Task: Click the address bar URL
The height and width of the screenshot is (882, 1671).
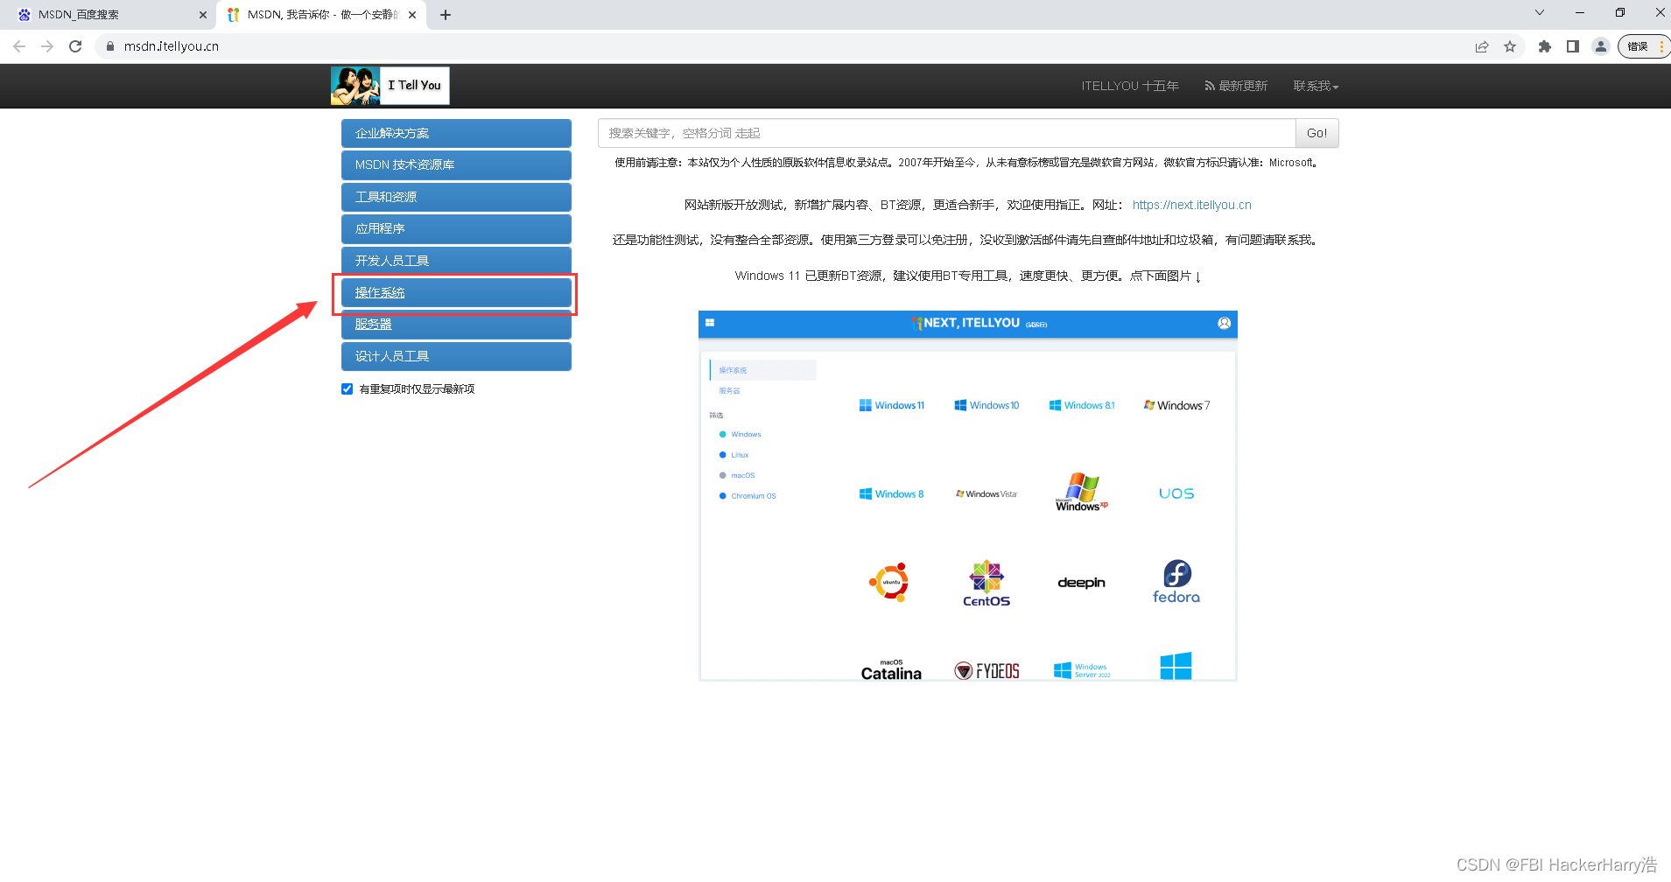Action: pyautogui.click(x=172, y=46)
